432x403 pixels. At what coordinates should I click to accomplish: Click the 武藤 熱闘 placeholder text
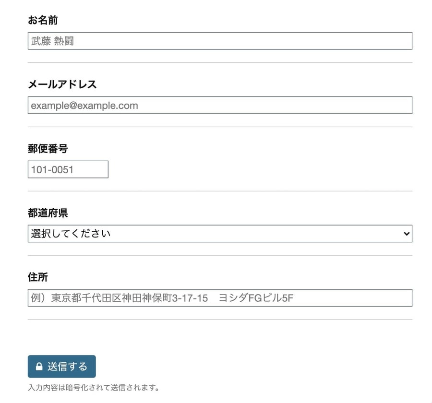(52, 41)
